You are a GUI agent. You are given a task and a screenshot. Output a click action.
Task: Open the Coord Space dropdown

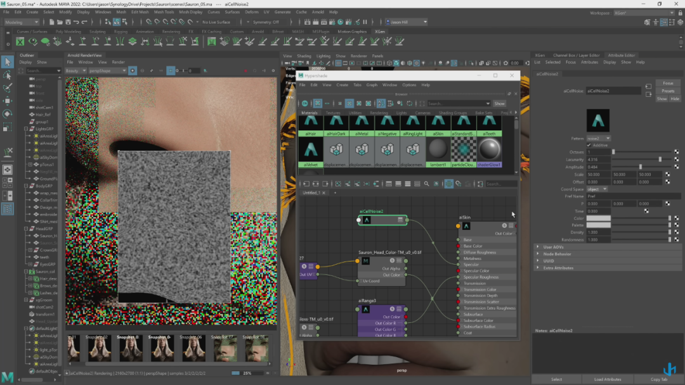(x=597, y=189)
